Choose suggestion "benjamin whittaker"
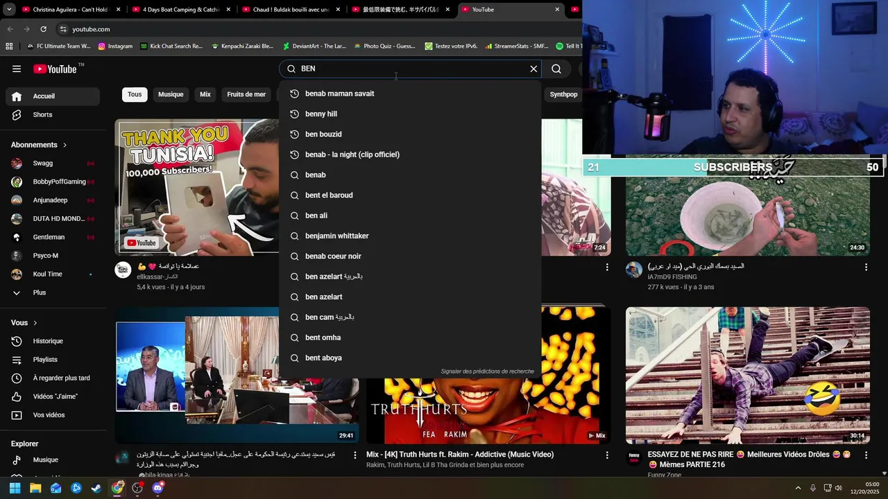Image resolution: width=888 pixels, height=499 pixels. (410, 236)
